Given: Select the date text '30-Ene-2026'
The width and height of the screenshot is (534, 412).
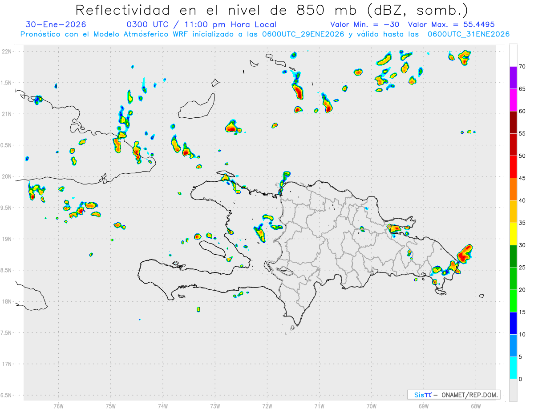Looking at the screenshot, I should click(56, 24).
